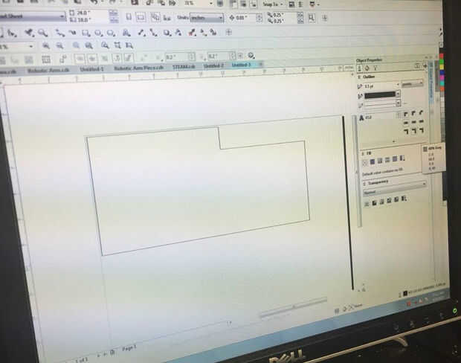Select the Polygon tool
Screen dimensions: 461x363
pyautogui.click(x=111, y=33)
